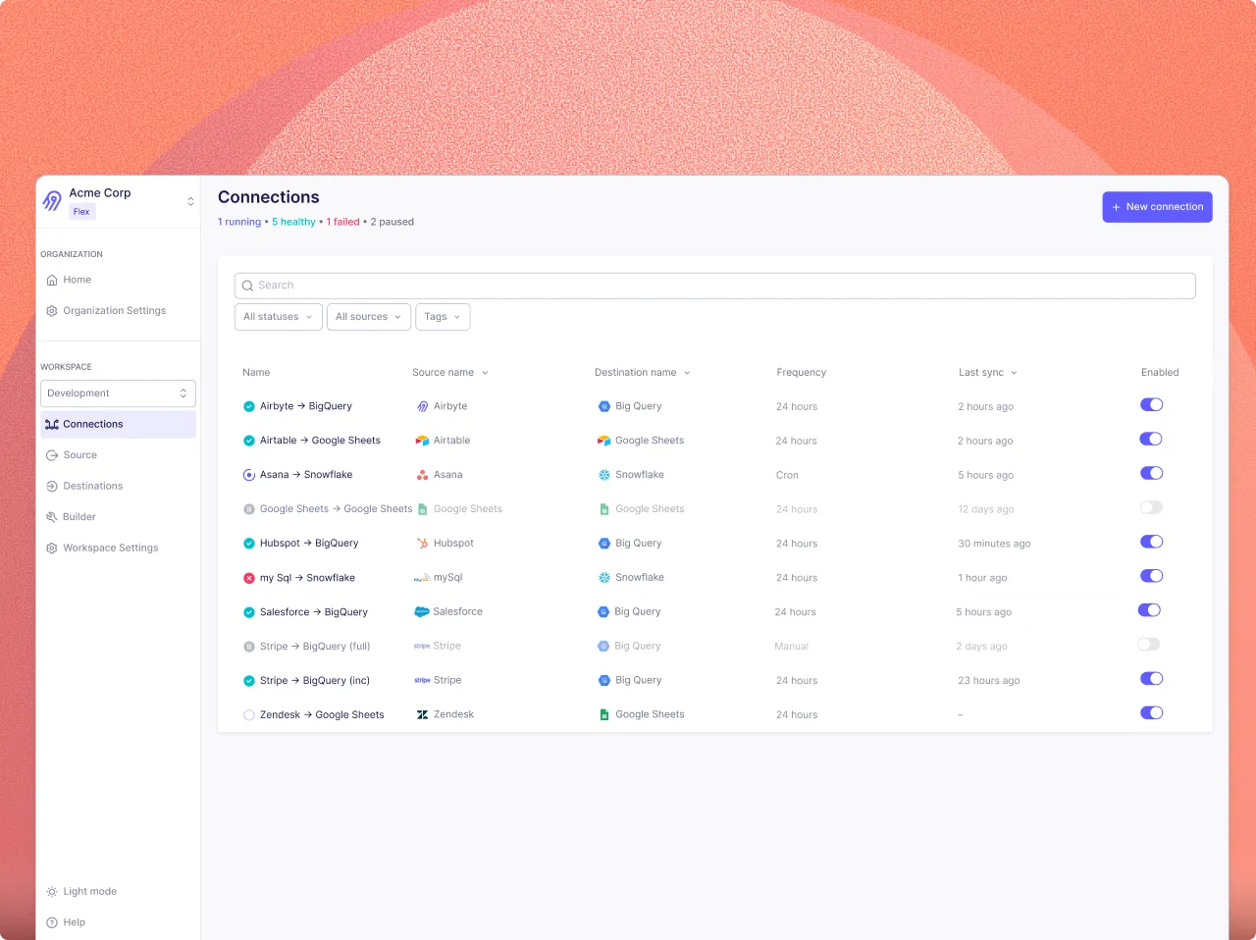Click the Source icon in the sidebar

click(x=52, y=455)
